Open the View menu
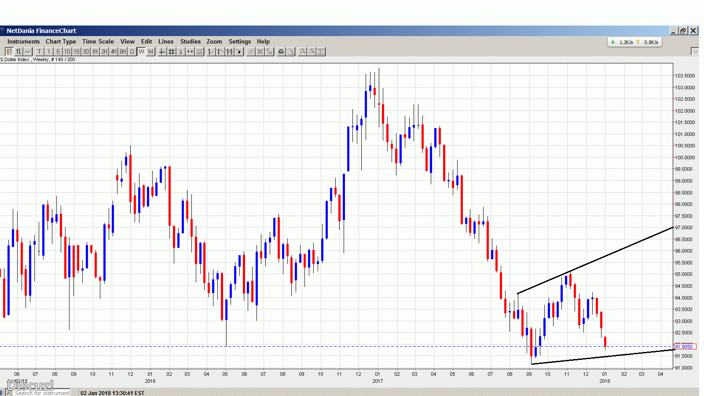 (x=128, y=41)
